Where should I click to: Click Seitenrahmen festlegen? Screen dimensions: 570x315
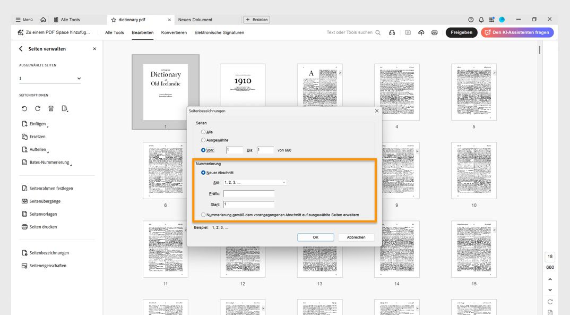47,189
